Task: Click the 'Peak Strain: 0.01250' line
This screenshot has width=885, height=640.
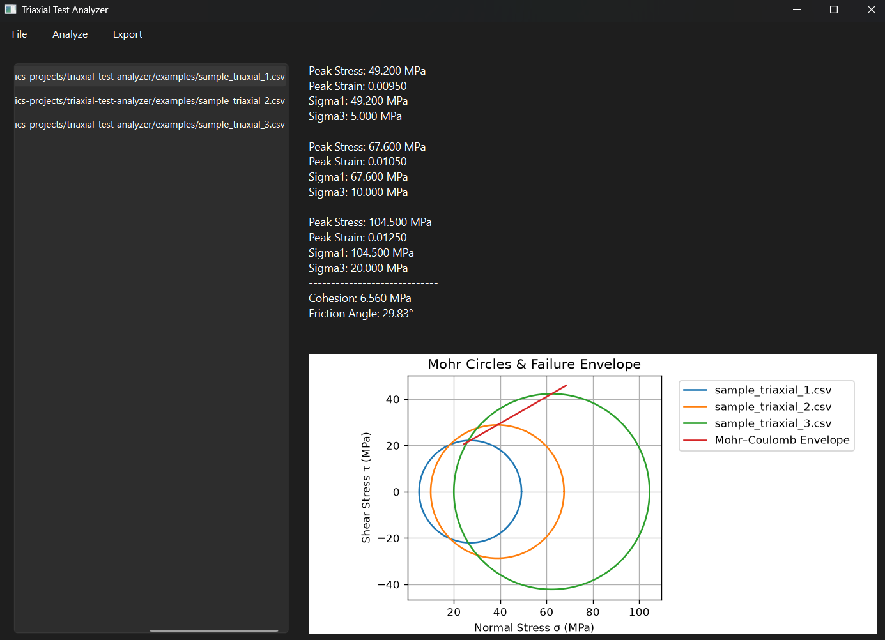Action: [357, 238]
